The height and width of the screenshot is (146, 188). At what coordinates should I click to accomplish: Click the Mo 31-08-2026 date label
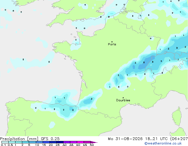(x=125, y=139)
